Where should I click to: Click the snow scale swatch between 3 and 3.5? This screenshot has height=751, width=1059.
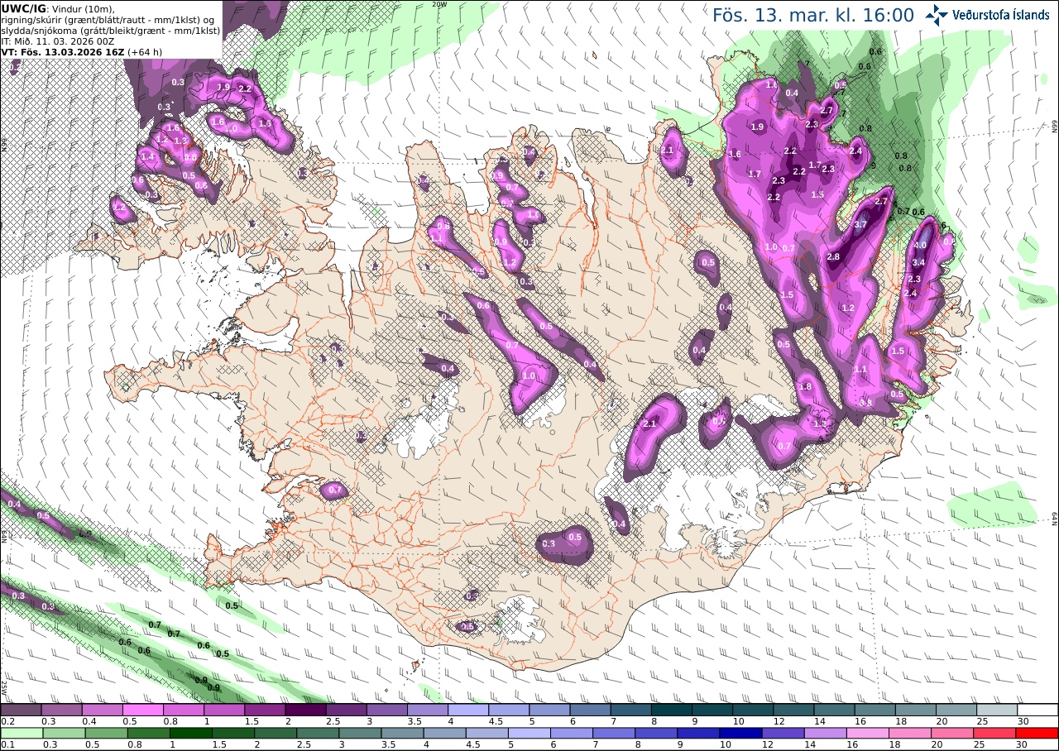click(x=387, y=710)
